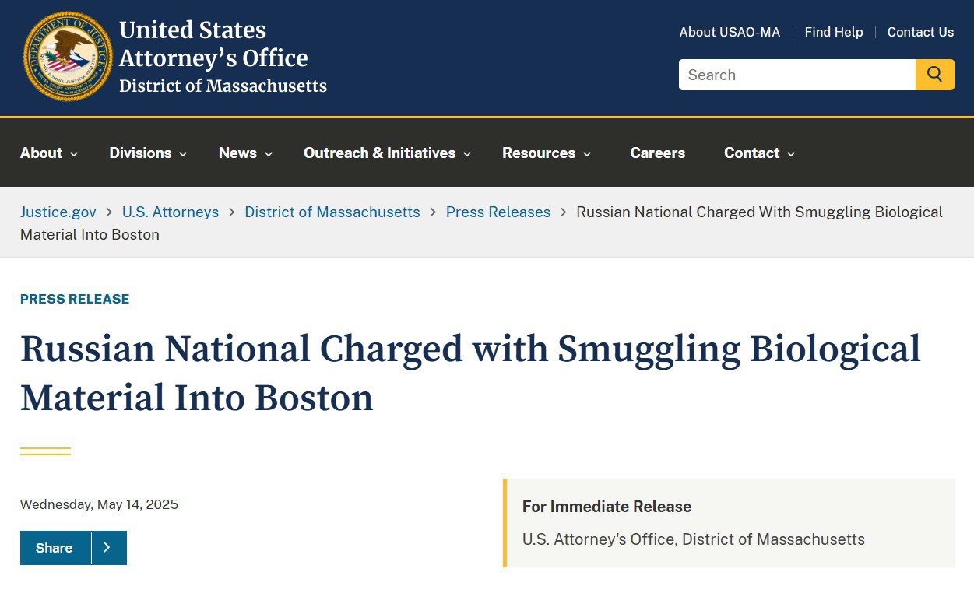Expand the News navigation menu
The height and width of the screenshot is (600, 974).
click(x=245, y=153)
